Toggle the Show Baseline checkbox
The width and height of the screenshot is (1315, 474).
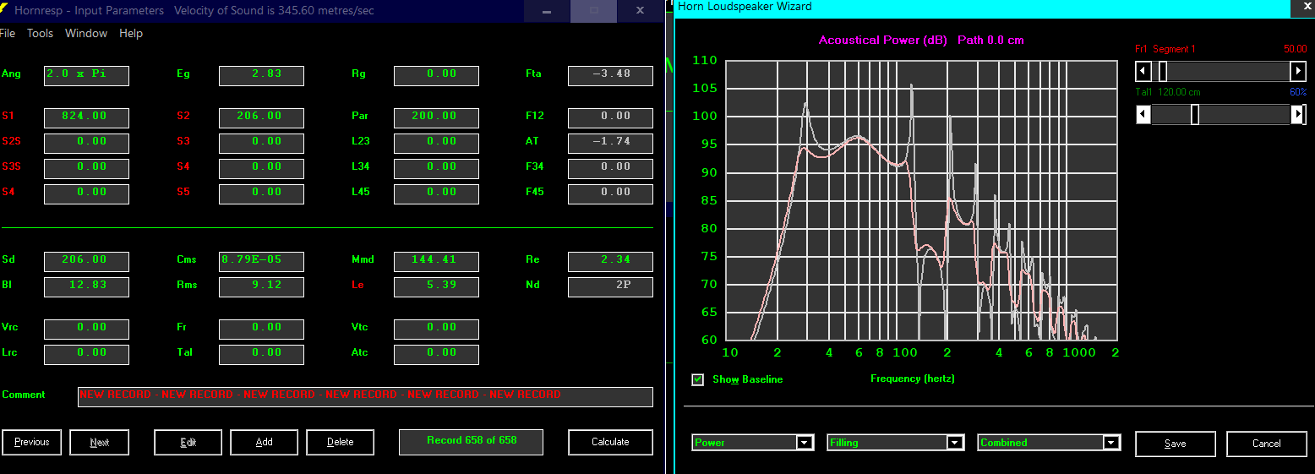(698, 379)
